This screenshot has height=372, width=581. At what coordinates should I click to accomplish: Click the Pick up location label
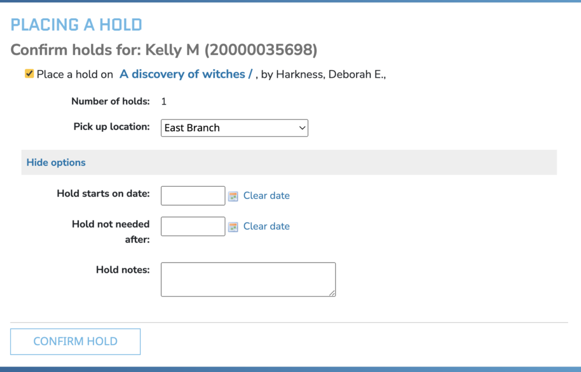coord(111,127)
